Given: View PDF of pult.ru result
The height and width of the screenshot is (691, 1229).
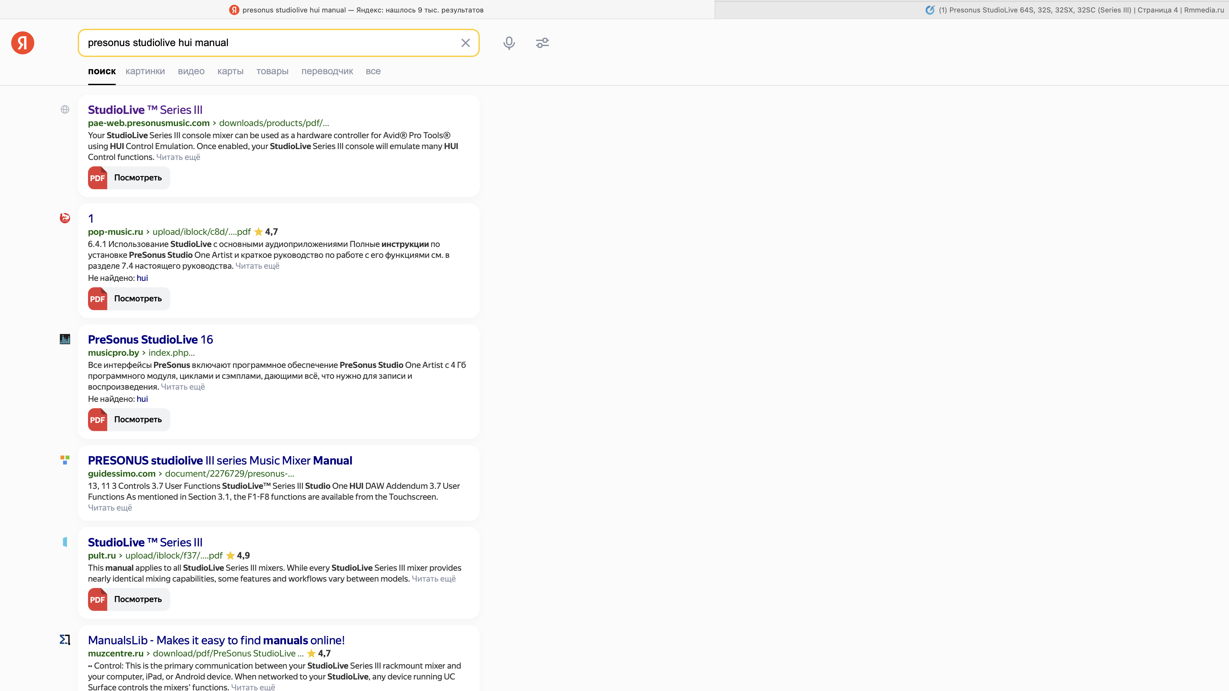Looking at the screenshot, I should (x=129, y=600).
